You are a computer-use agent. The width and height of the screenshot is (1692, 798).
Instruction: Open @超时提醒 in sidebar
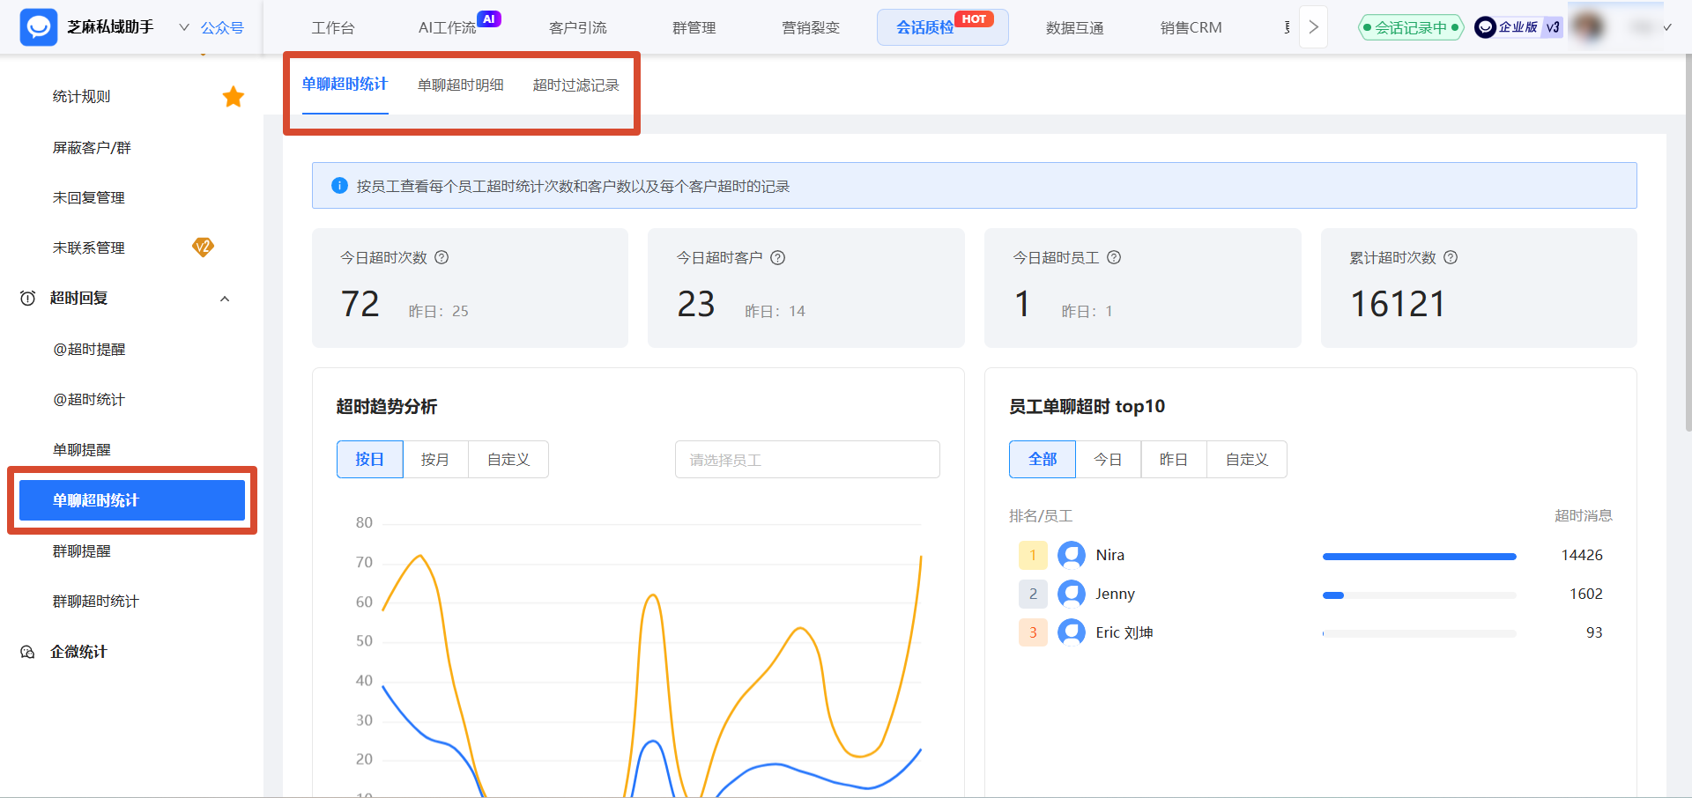[89, 350]
